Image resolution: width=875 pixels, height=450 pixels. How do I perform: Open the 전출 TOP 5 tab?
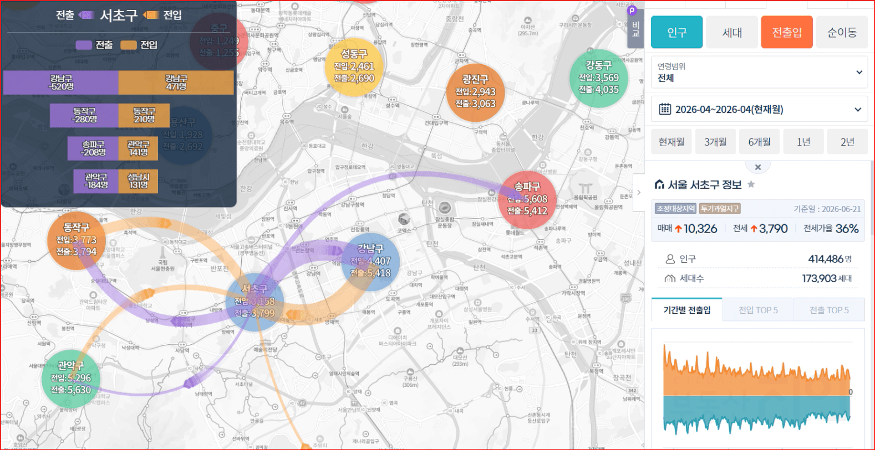[x=829, y=310]
